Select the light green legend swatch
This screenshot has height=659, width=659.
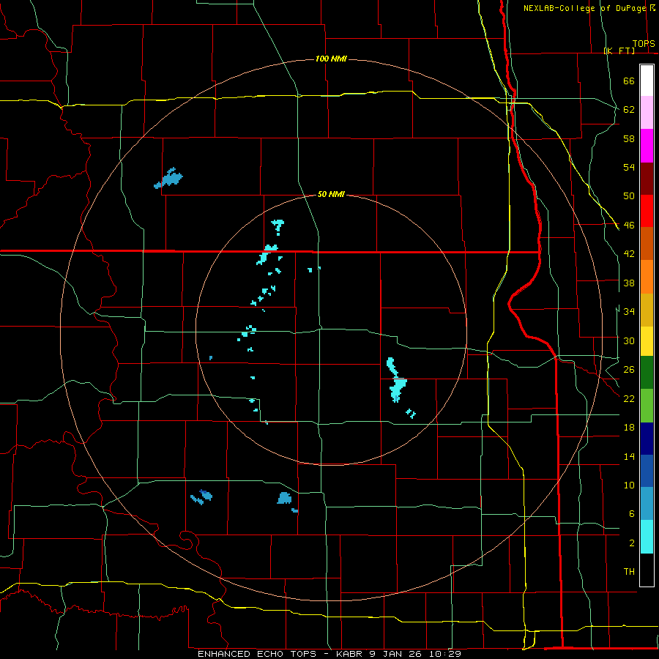click(x=647, y=406)
